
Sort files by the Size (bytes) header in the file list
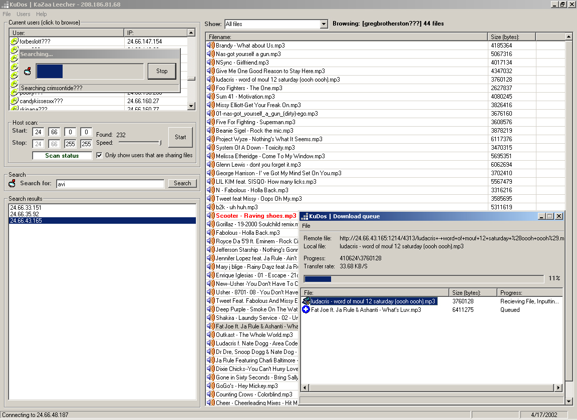tap(511, 37)
